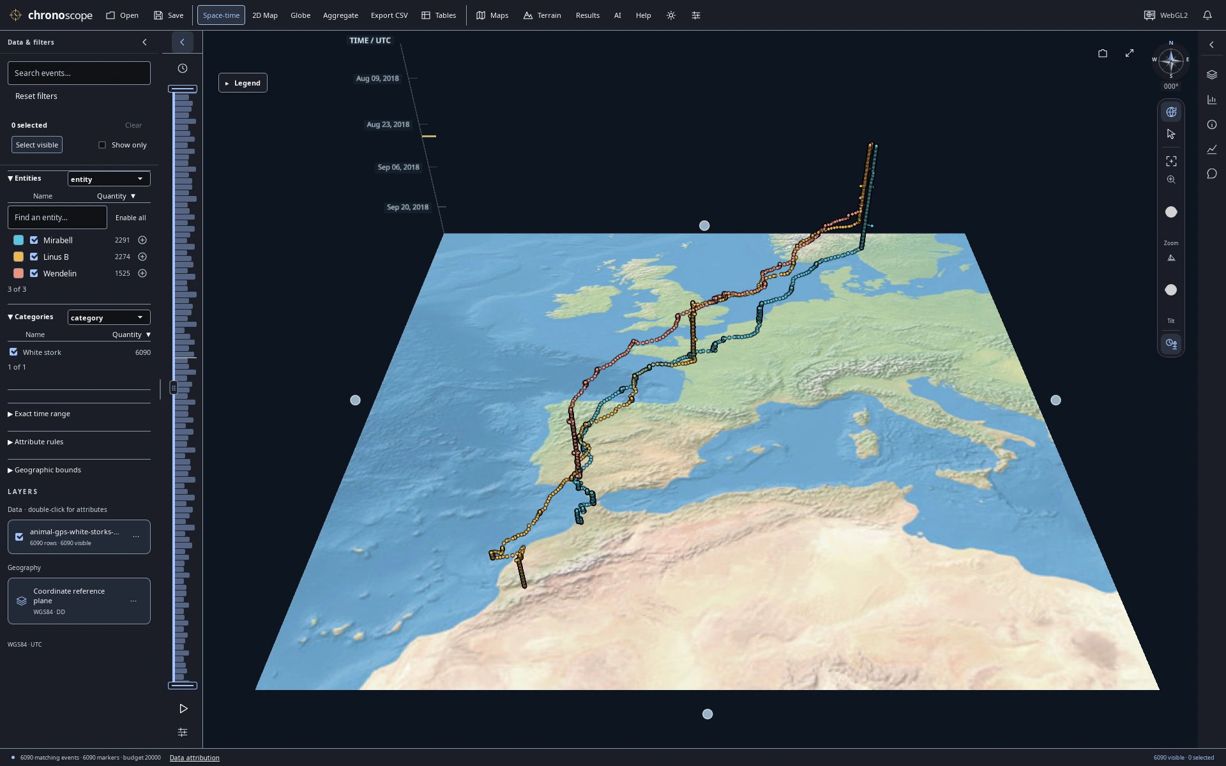Click the magnifier zoom-in icon
This screenshot has height=766, width=1226.
tap(1171, 179)
